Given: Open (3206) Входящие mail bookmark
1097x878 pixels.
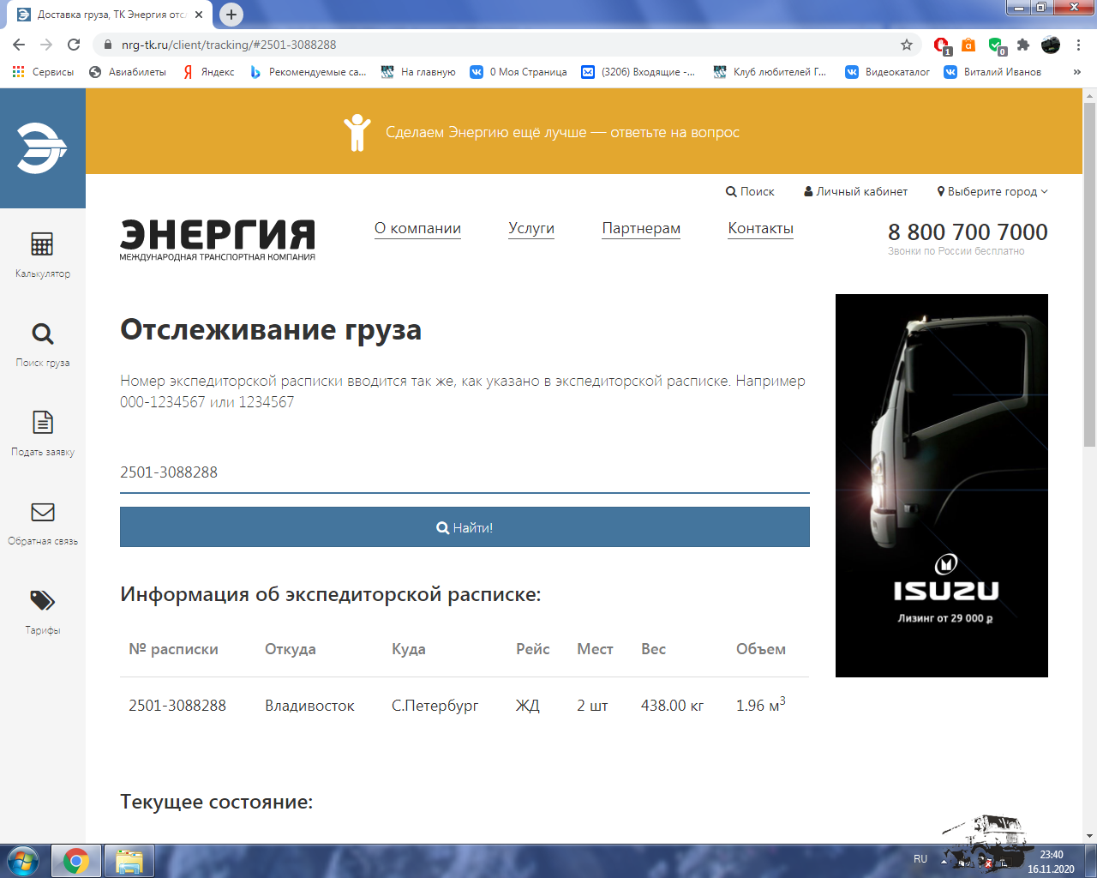Looking at the screenshot, I should 638,72.
